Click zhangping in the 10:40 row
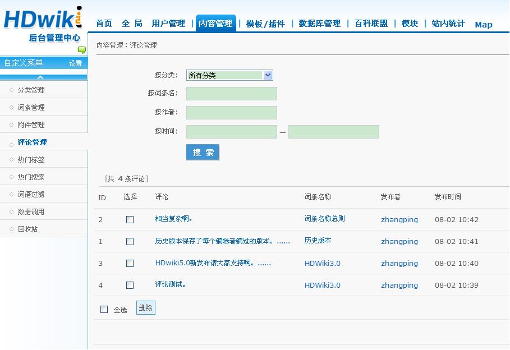The height and width of the screenshot is (350, 510). pos(399,263)
